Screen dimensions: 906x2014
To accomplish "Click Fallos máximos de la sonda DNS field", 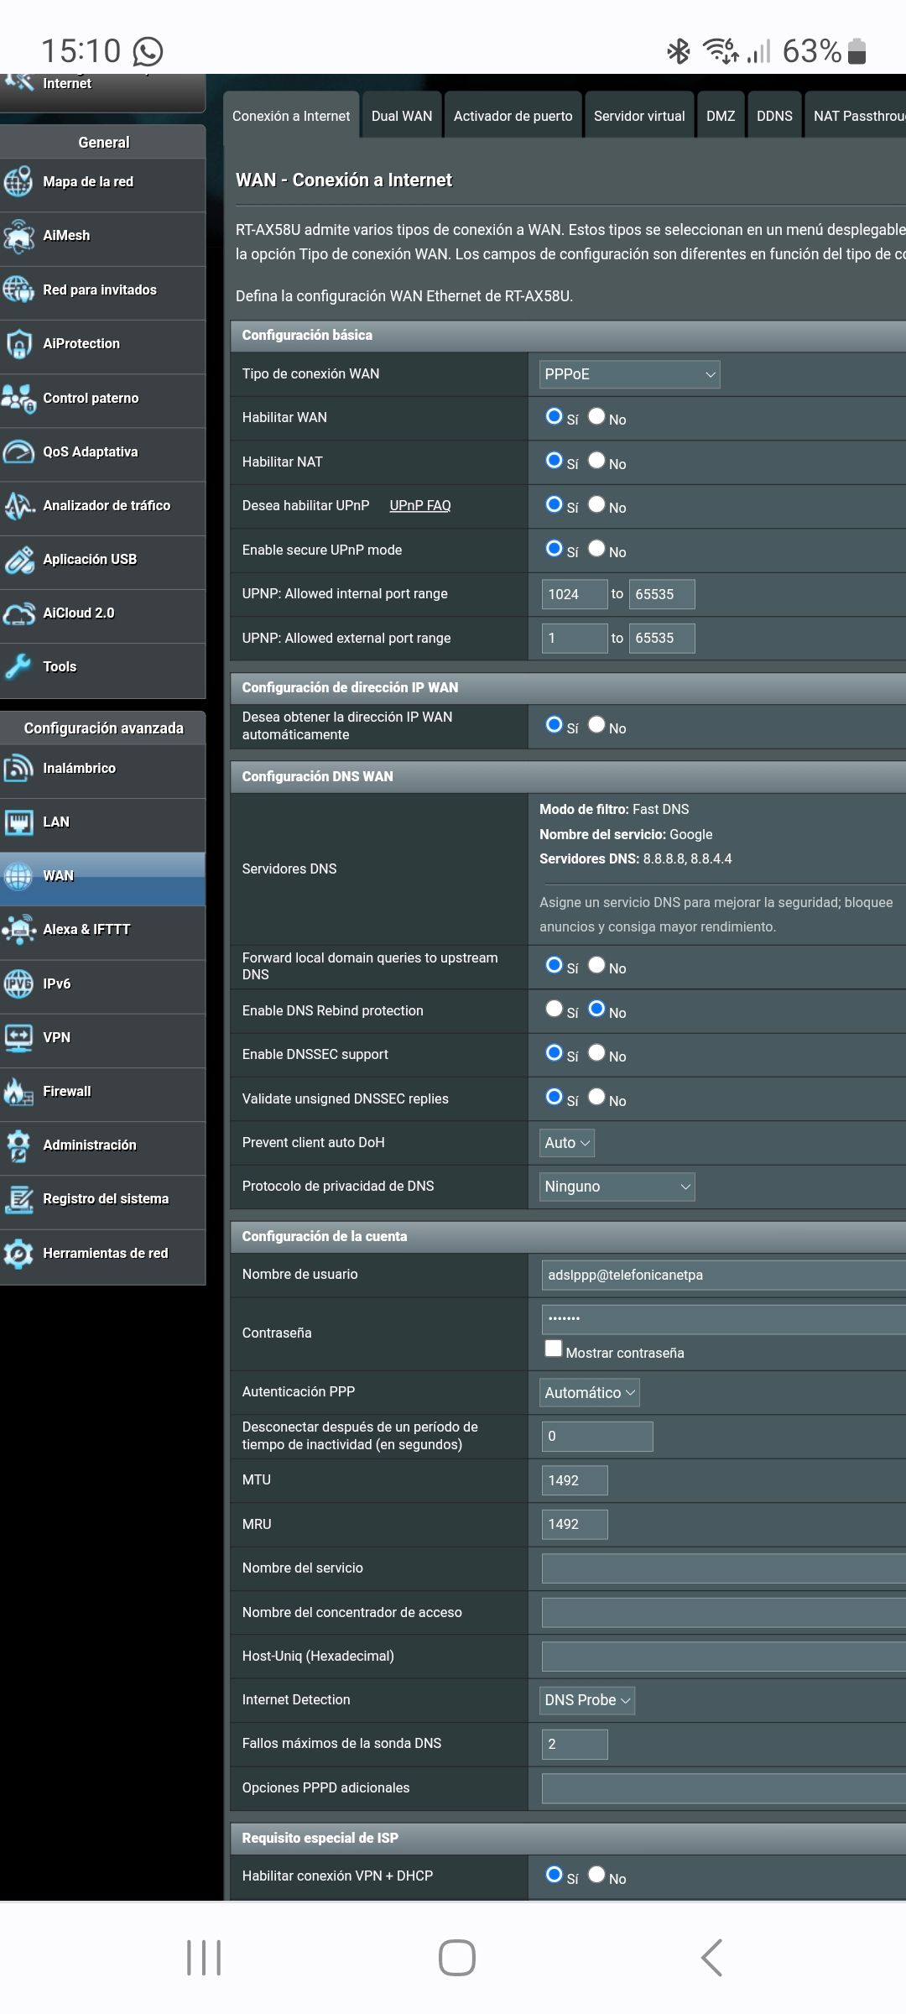I will click(575, 1744).
